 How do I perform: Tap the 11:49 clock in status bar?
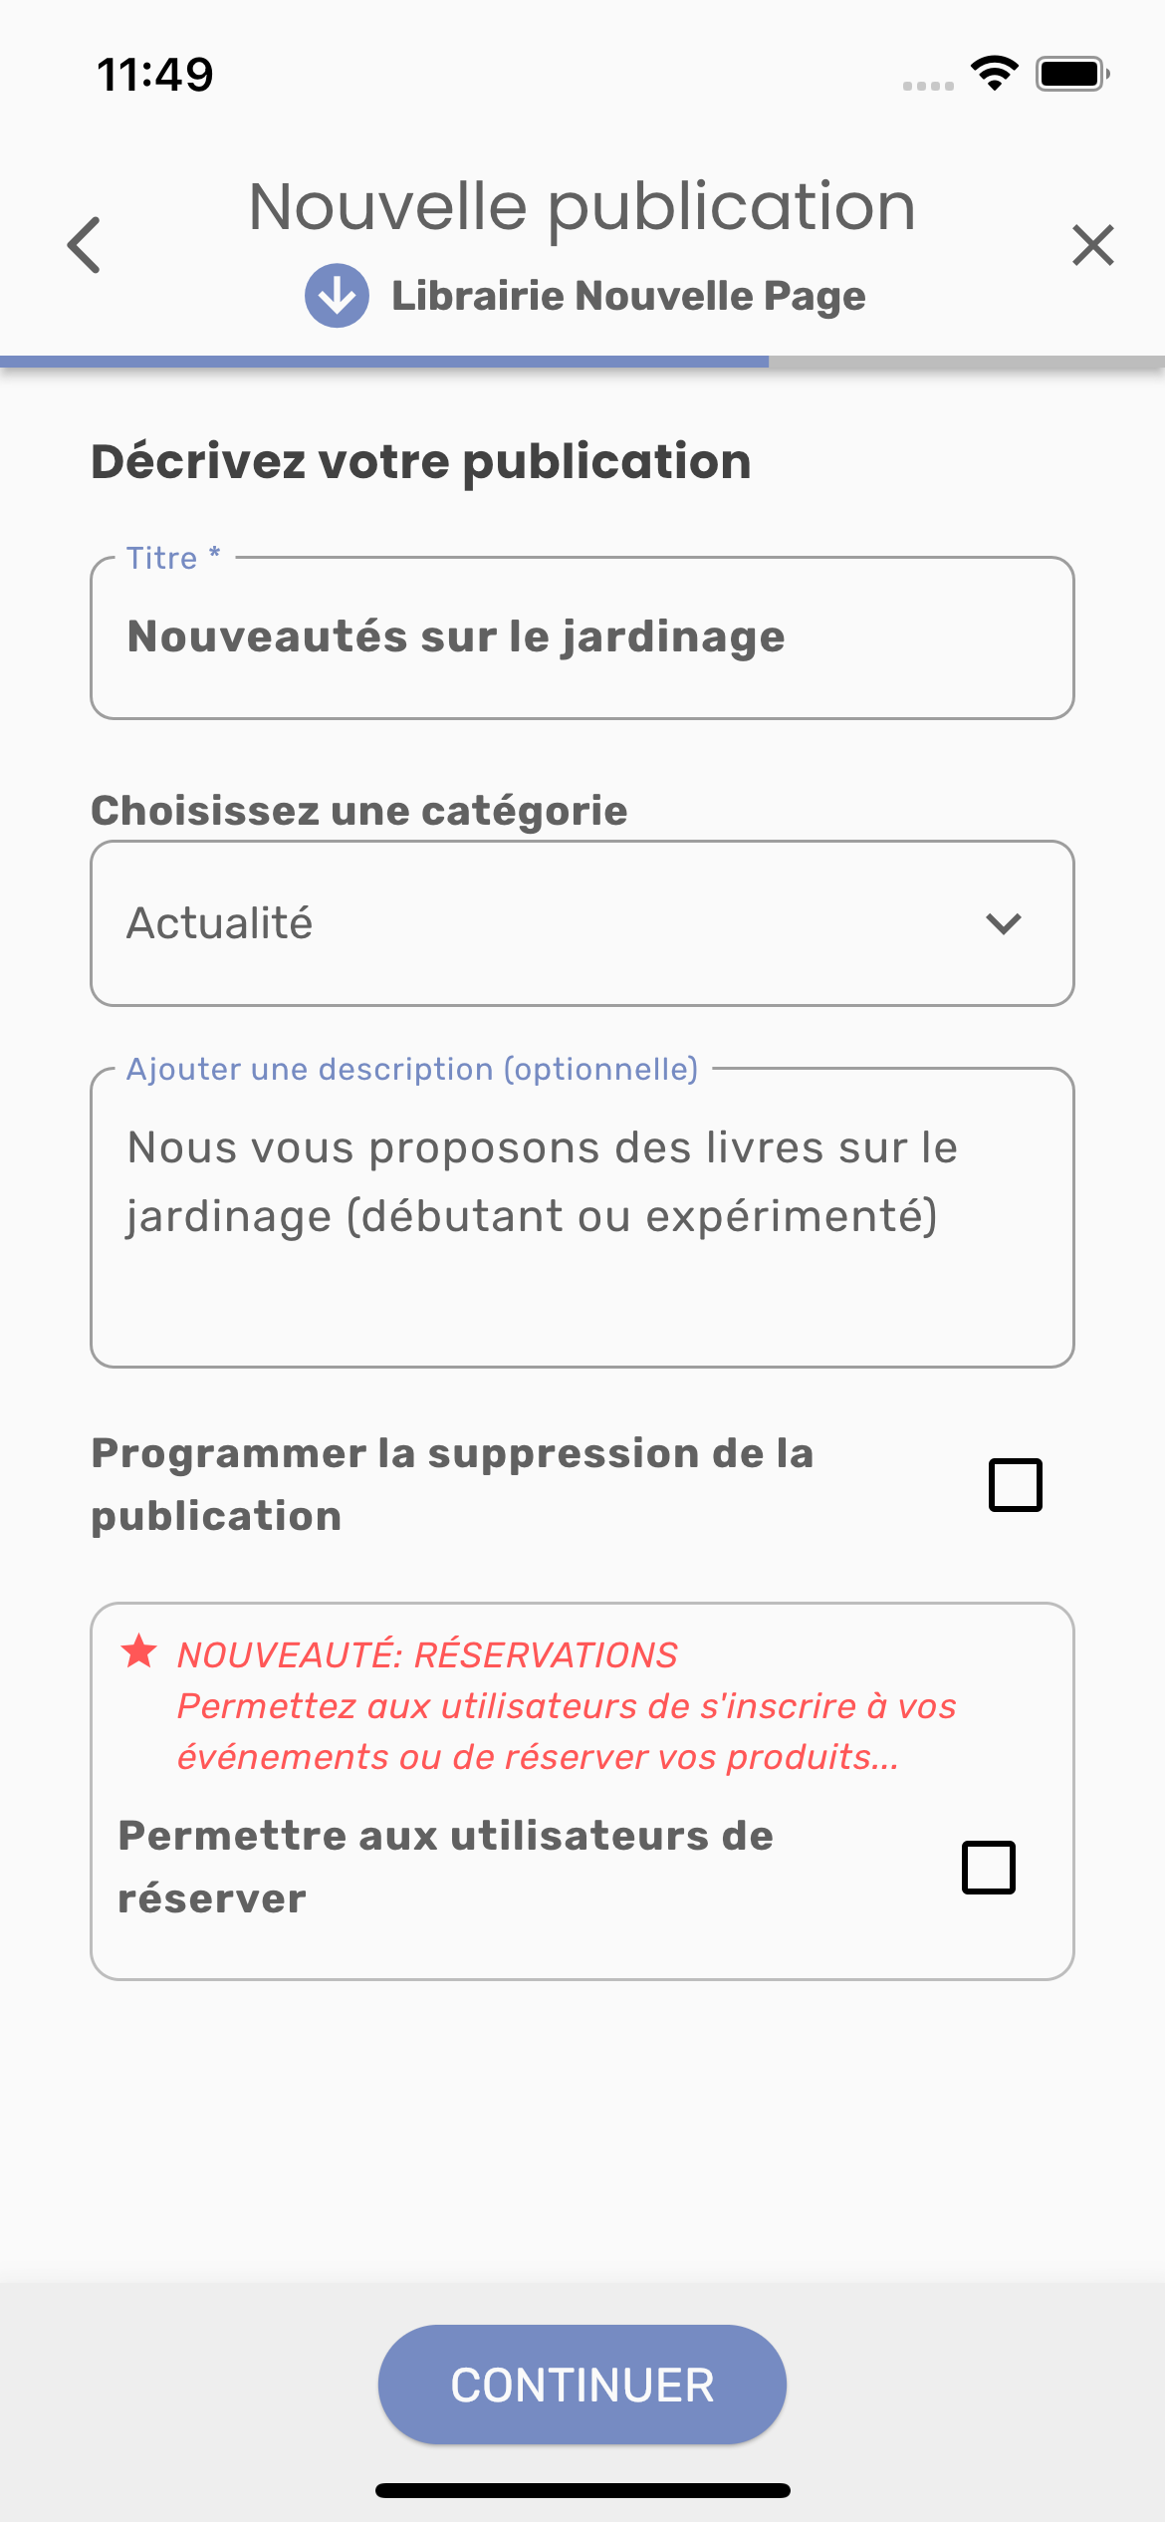(x=155, y=75)
